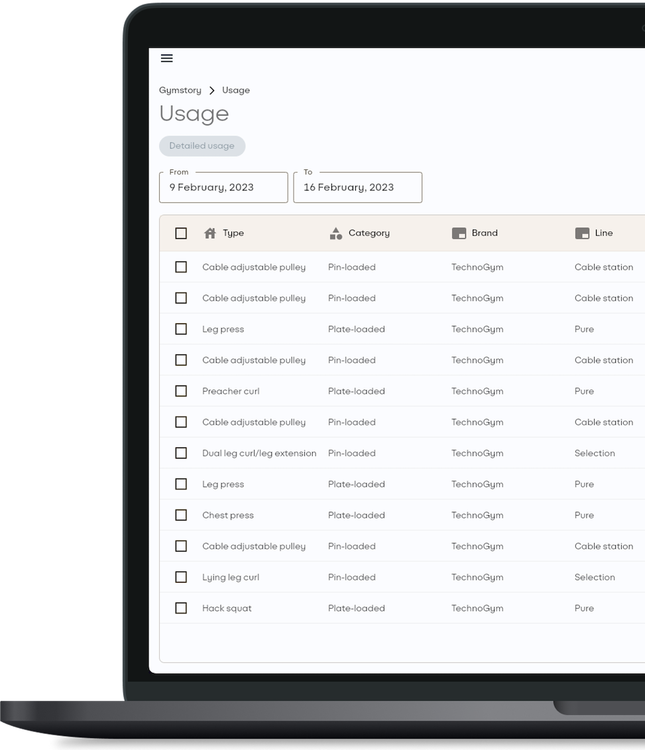Click the Detailed usage button

point(202,146)
